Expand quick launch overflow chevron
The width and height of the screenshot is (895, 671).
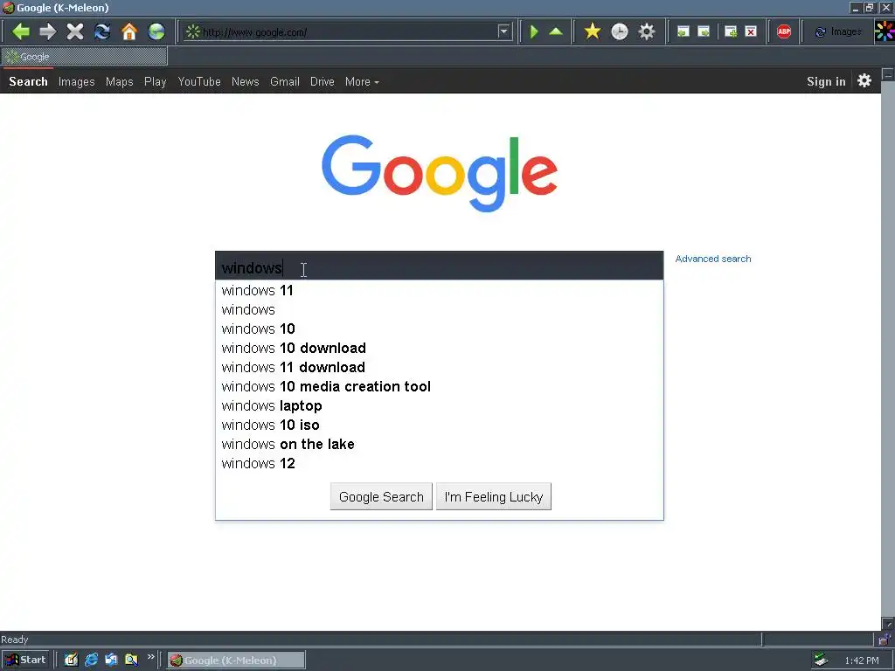tap(150, 657)
